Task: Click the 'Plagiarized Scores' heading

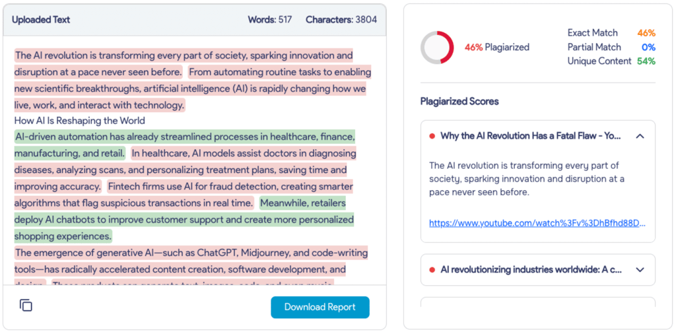Action: click(459, 102)
